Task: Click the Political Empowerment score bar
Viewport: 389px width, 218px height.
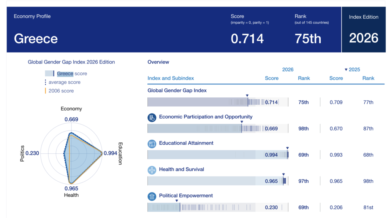Action: (x=218, y=207)
